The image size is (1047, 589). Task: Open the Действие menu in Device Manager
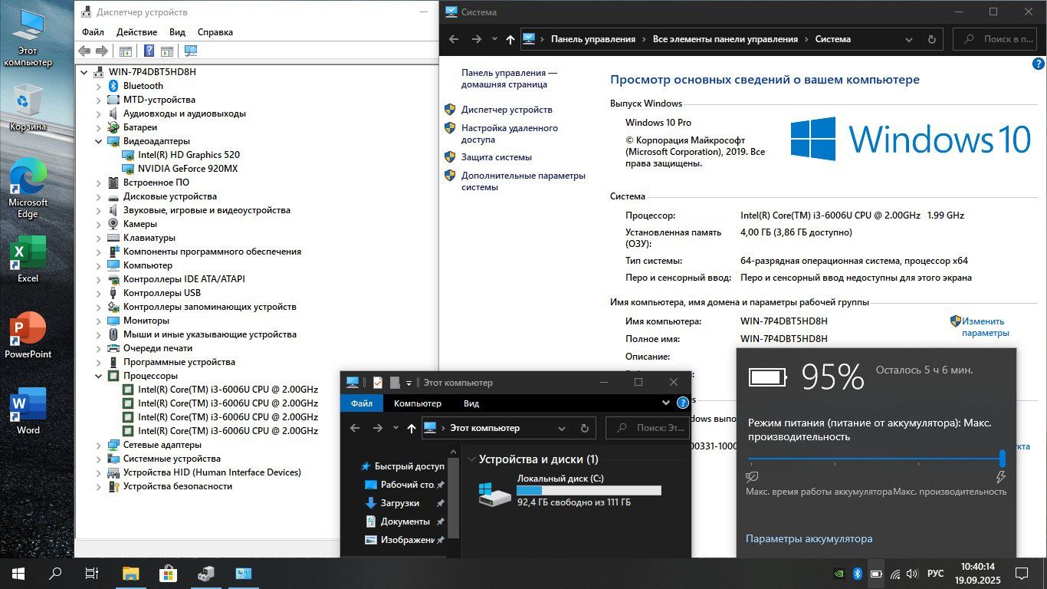136,32
